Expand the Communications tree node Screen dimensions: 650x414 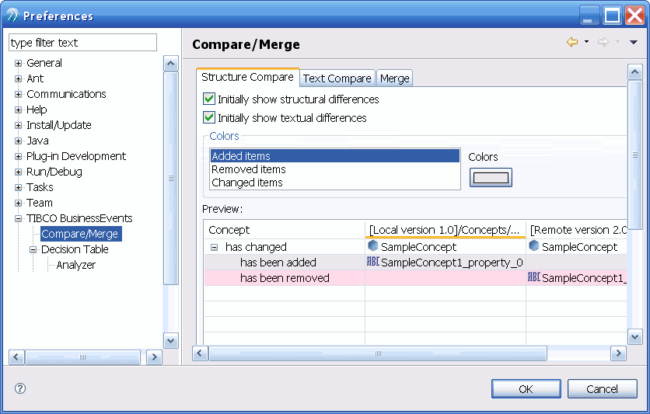18,95
